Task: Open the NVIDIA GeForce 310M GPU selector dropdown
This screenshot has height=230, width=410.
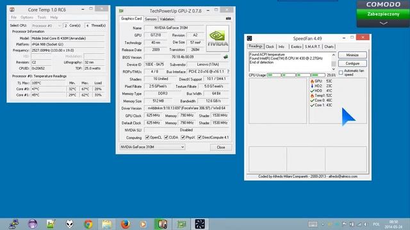Action: [x=152, y=147]
